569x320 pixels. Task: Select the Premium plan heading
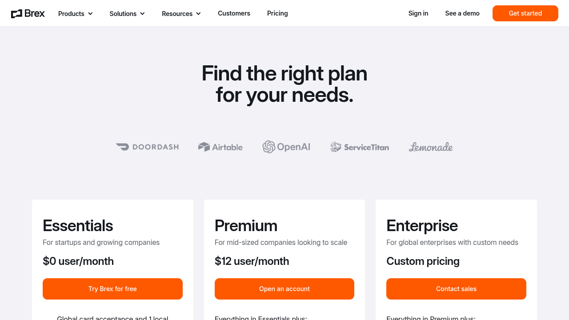coord(246,226)
